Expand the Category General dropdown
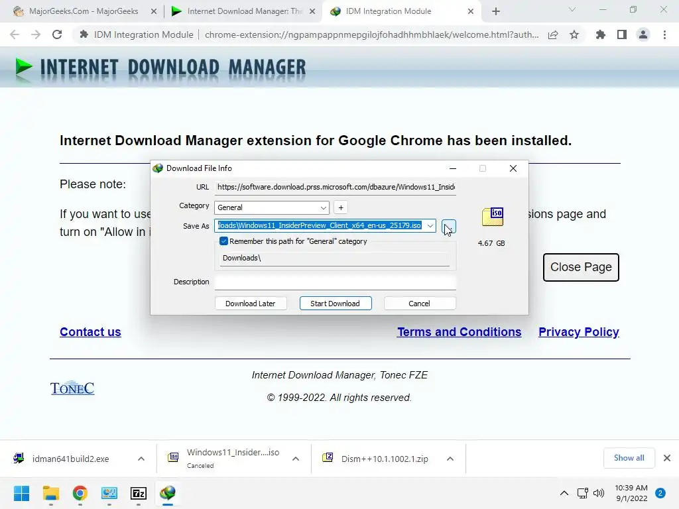The height and width of the screenshot is (509, 679). (x=323, y=207)
